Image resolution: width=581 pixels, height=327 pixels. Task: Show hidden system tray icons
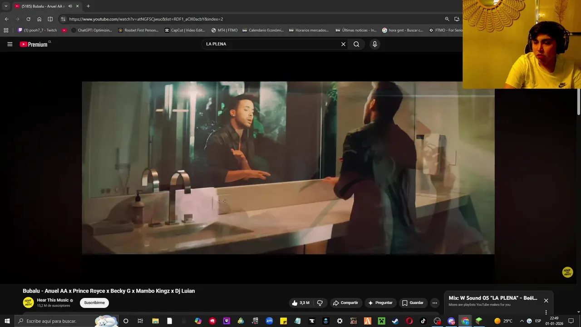522,321
